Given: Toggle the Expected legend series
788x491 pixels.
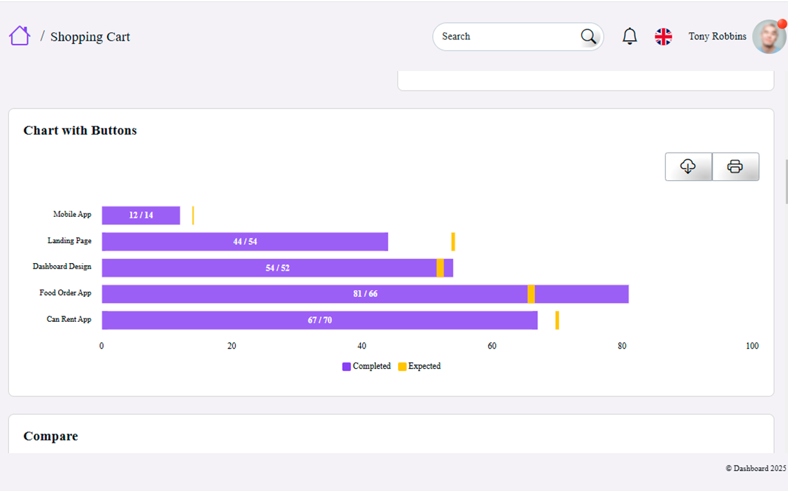Looking at the screenshot, I should (x=419, y=367).
